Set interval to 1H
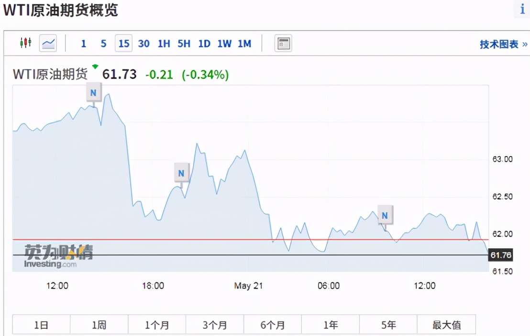 click(164, 44)
